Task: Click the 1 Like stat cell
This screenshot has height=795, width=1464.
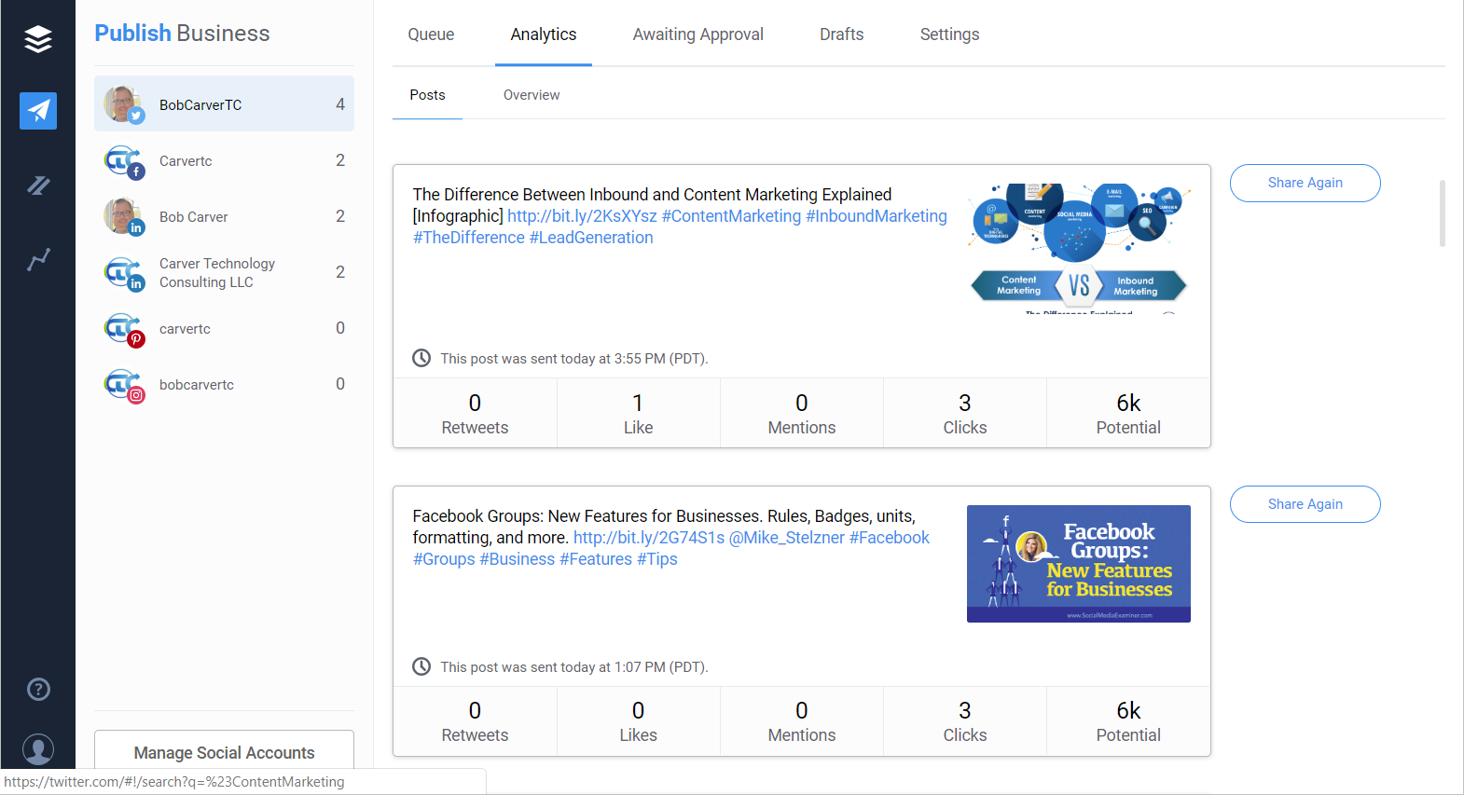Action: click(x=639, y=414)
